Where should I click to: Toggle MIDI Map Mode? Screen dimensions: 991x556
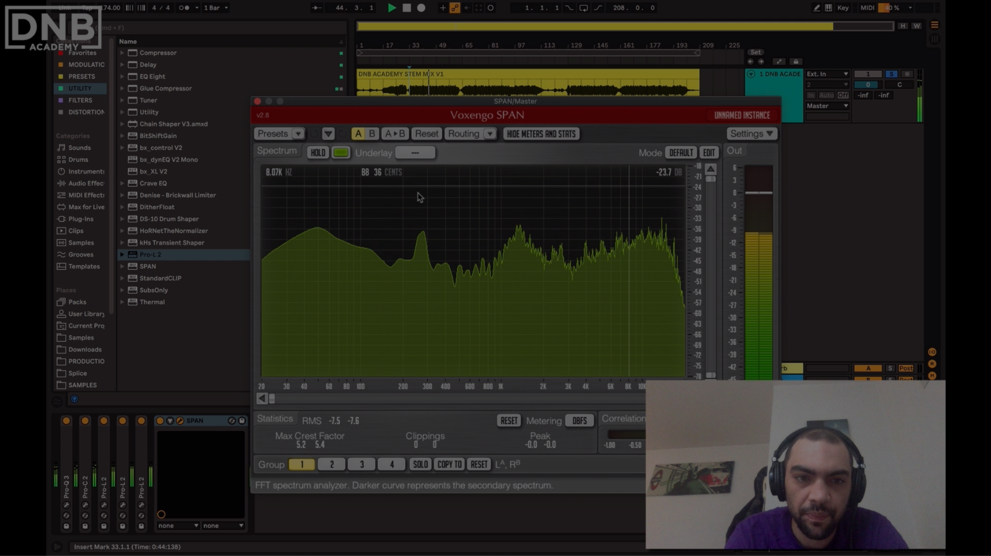[x=868, y=8]
